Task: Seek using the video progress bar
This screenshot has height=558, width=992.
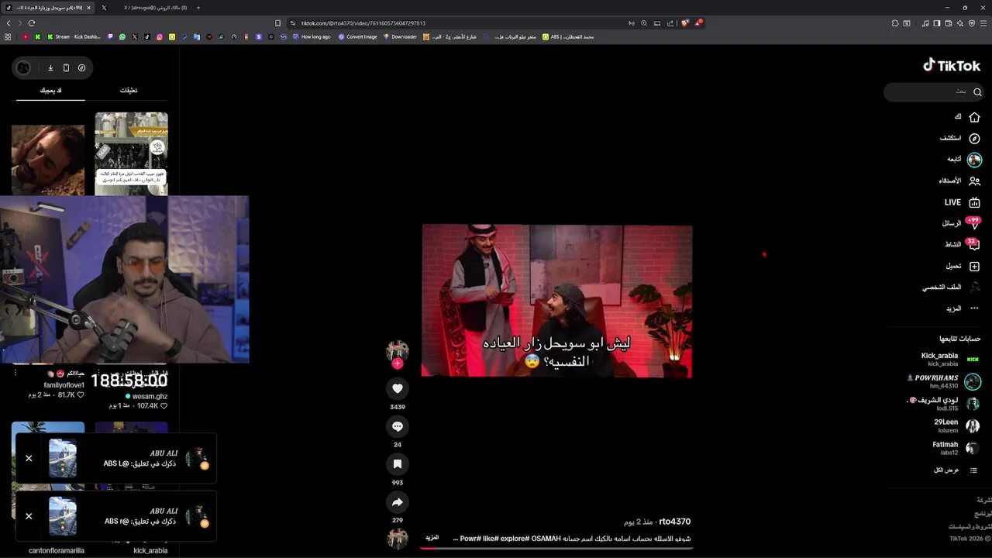Action: click(x=556, y=548)
